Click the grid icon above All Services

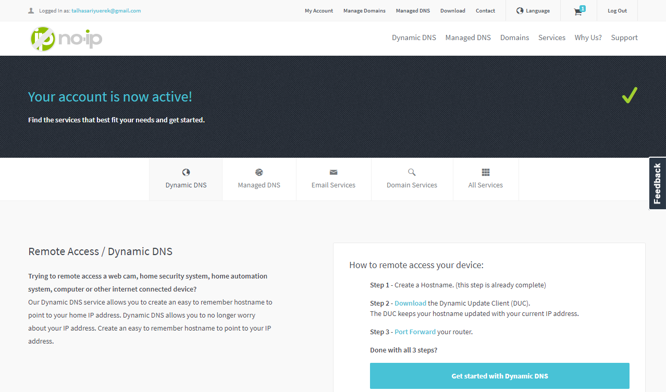point(486,172)
